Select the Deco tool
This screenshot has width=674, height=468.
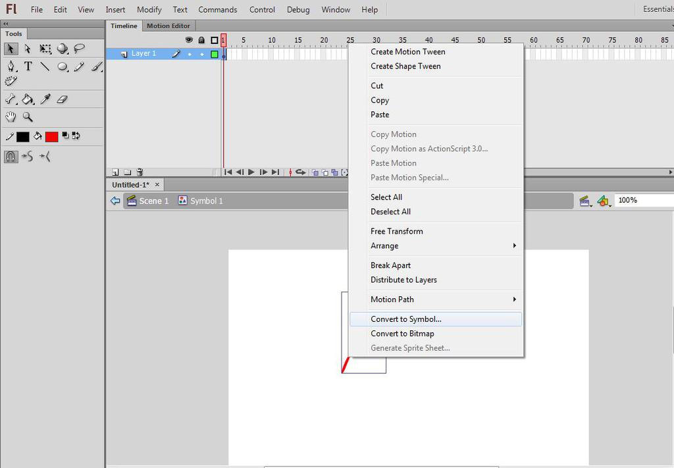click(11, 81)
